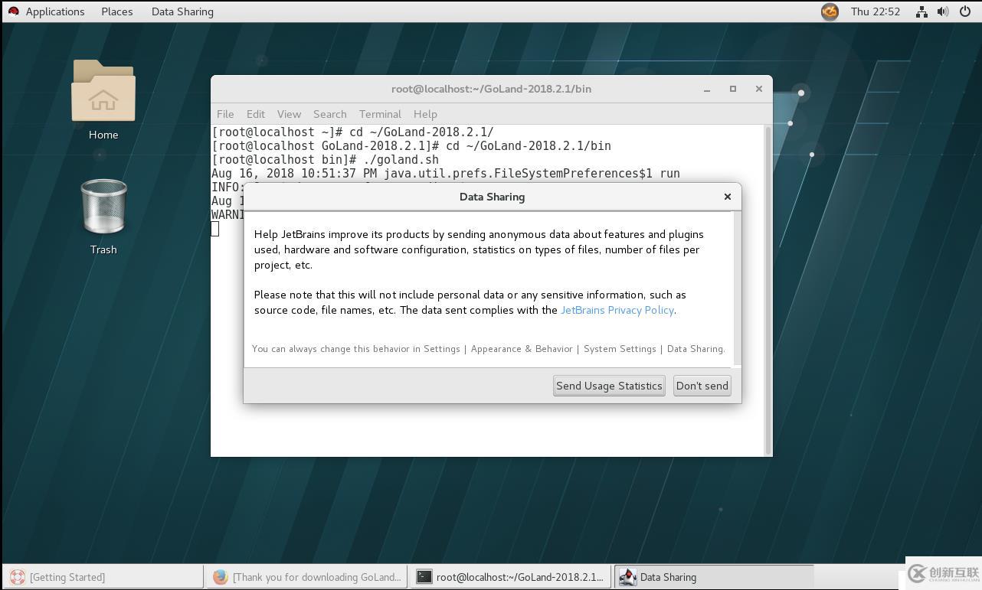Close the Data Sharing dialog

[728, 197]
